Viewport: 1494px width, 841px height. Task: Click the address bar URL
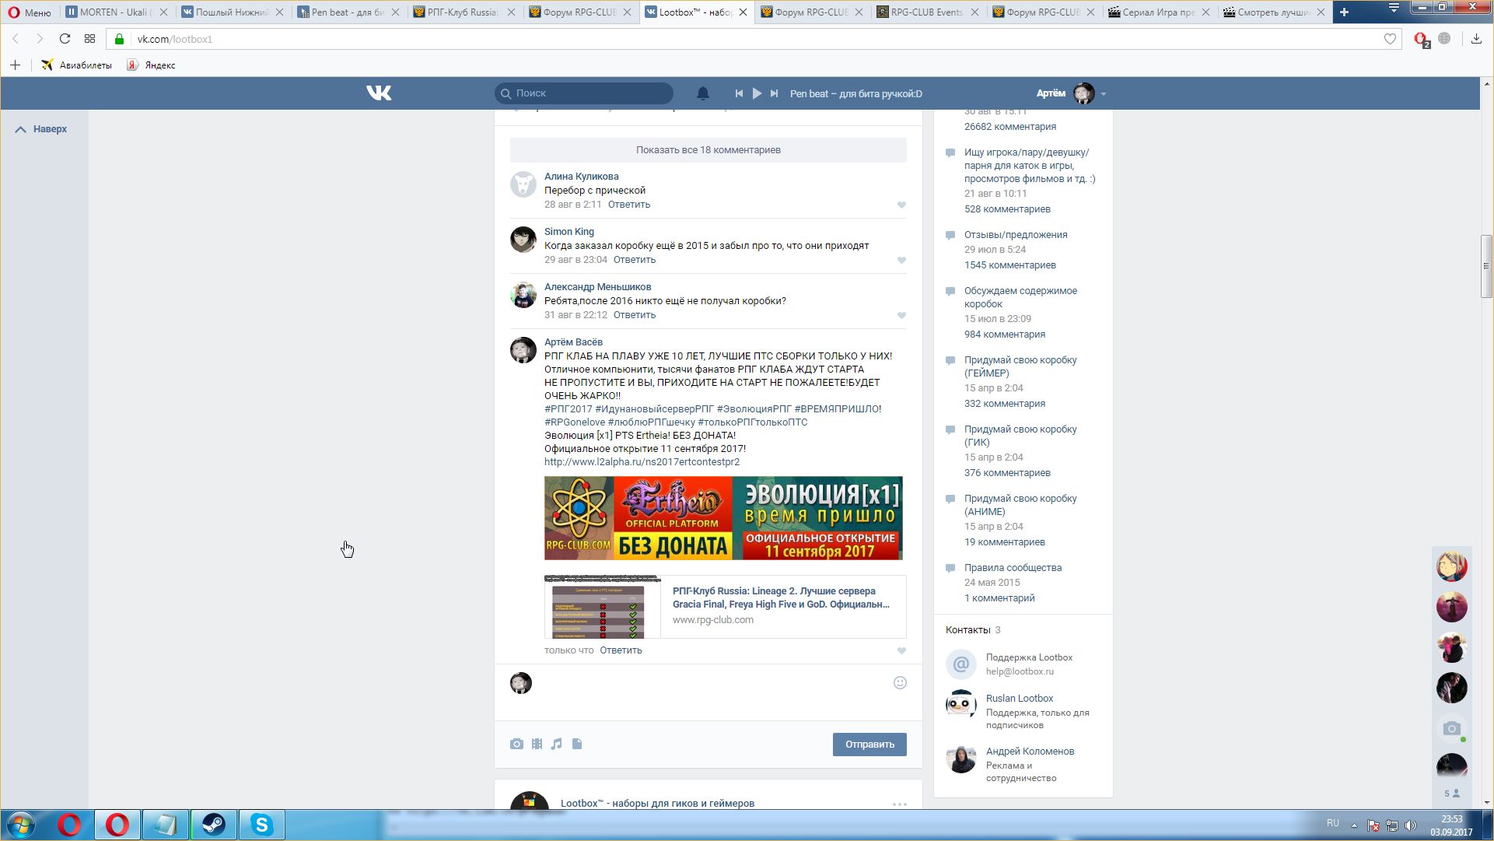(175, 39)
